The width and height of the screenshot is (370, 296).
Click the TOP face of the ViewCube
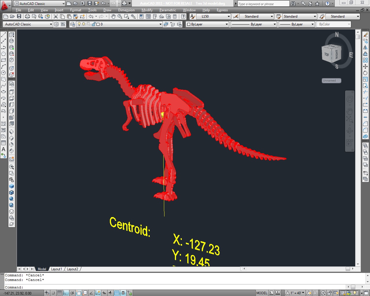pyautogui.click(x=327, y=54)
